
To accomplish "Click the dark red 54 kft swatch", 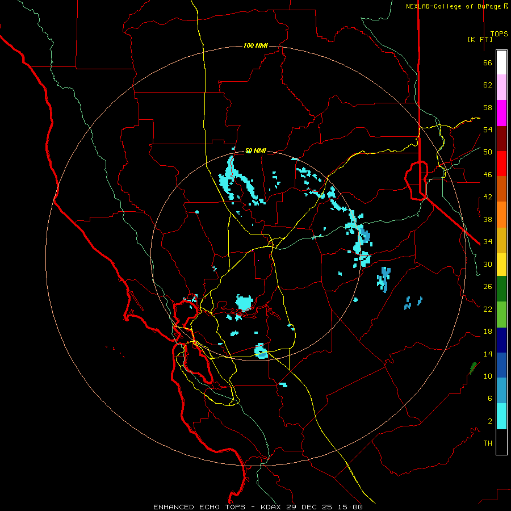I will [x=501, y=139].
